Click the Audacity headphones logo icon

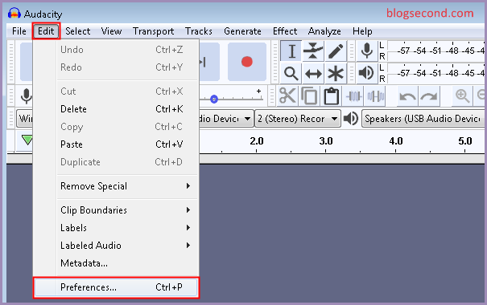(x=14, y=14)
